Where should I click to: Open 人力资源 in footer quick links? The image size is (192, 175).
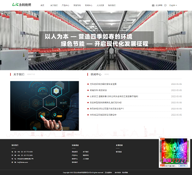tap(86, 159)
